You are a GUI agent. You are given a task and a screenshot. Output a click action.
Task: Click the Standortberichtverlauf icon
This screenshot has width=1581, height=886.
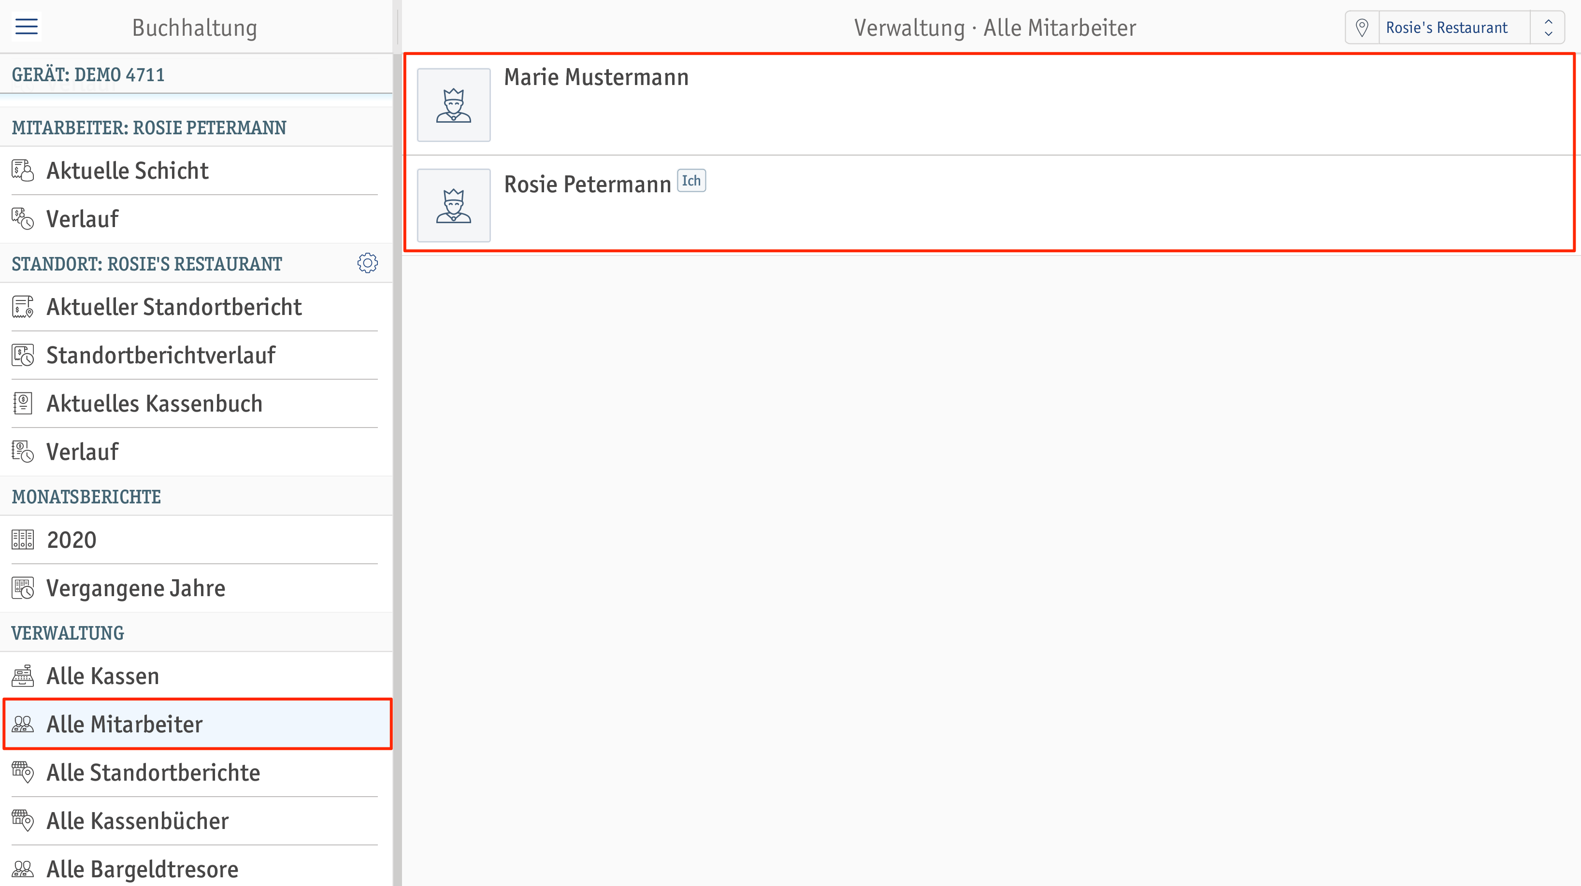(23, 355)
